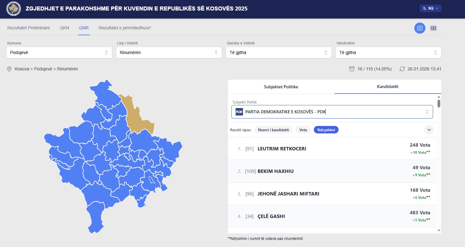Switch to table view icon
The height and width of the screenshot is (247, 465).
click(433, 28)
